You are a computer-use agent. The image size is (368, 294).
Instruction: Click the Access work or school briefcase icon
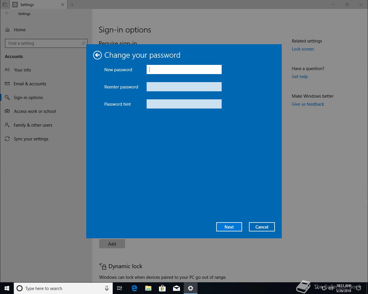pyautogui.click(x=7, y=111)
